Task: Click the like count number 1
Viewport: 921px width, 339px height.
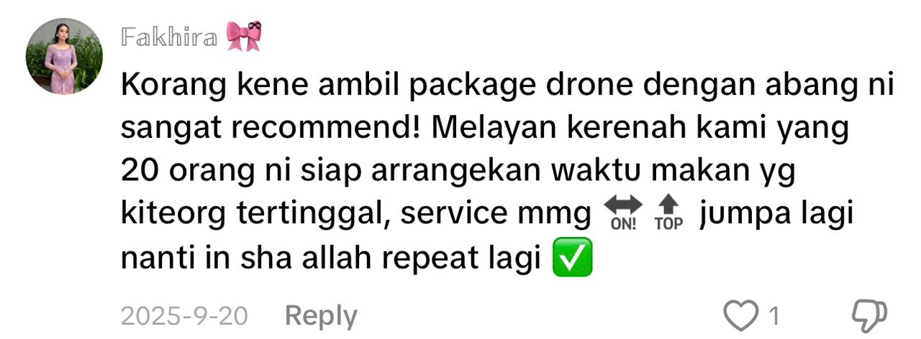Action: point(774,315)
